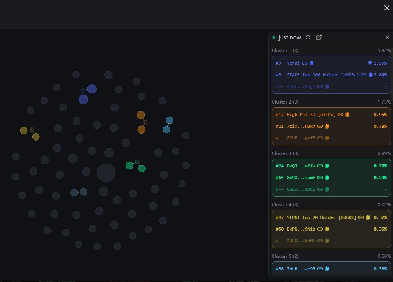Open link icon for 2UL8...khNL
Viewport: 393px width, 282px height.
tap(320, 241)
